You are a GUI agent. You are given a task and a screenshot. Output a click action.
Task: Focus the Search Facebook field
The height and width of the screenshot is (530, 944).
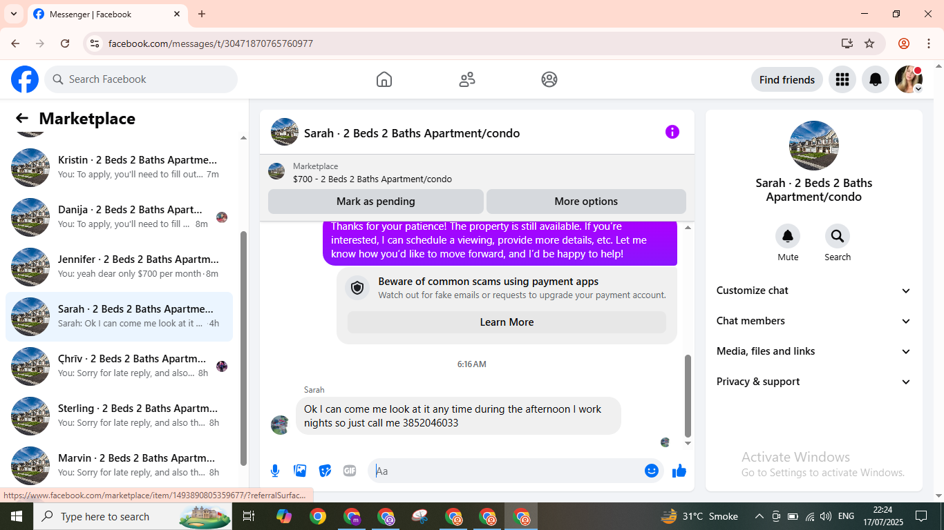point(141,79)
